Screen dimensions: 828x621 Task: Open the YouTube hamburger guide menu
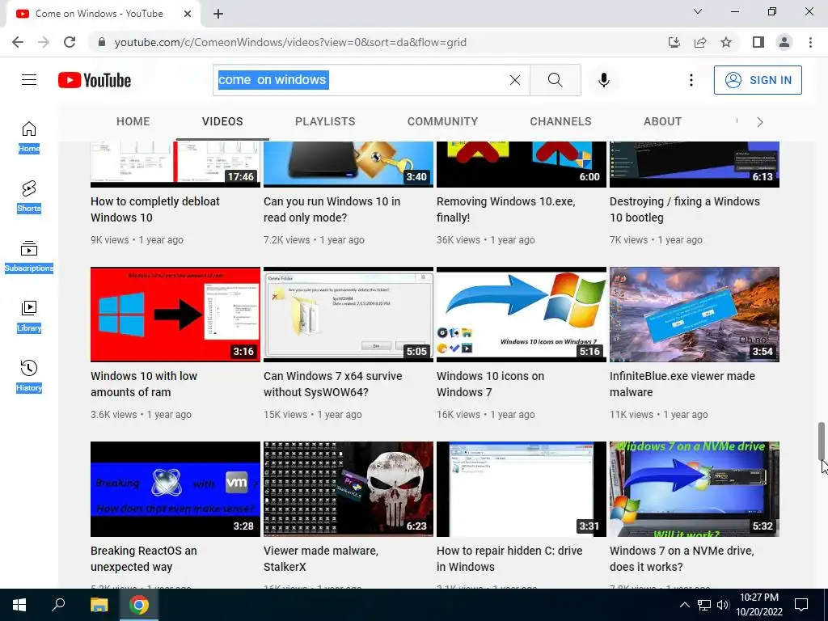(x=29, y=80)
